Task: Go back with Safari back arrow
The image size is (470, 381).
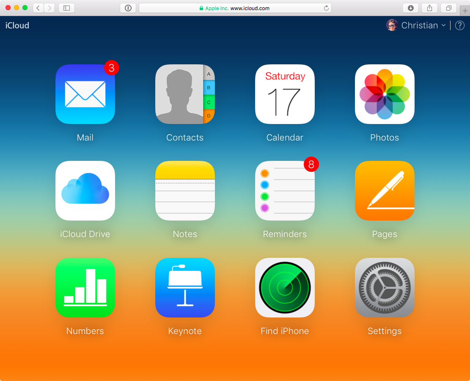Action: pyautogui.click(x=38, y=8)
